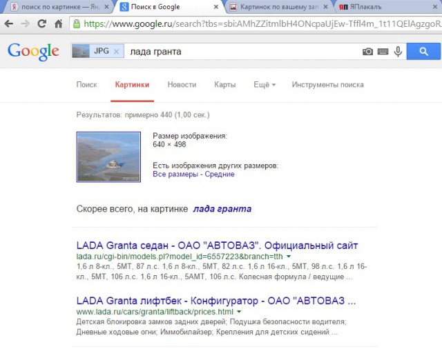Close the поиск по картинке browser tab
The width and height of the screenshot is (442, 351).
(x=106, y=7)
